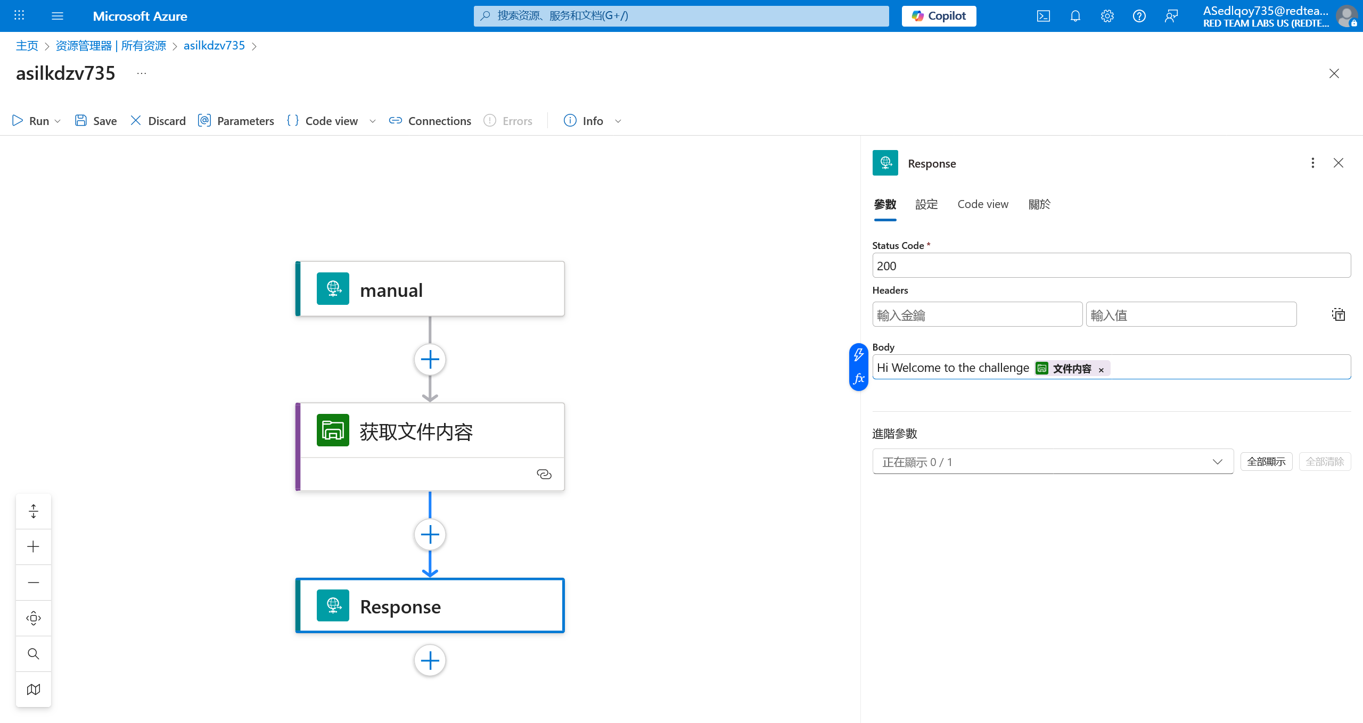
Task: Open the 進階參數 dropdown
Action: click(x=1053, y=462)
